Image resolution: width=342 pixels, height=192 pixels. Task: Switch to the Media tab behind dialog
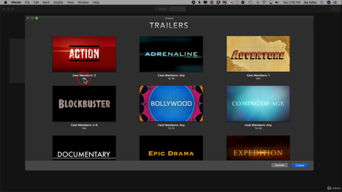pos(162,9)
